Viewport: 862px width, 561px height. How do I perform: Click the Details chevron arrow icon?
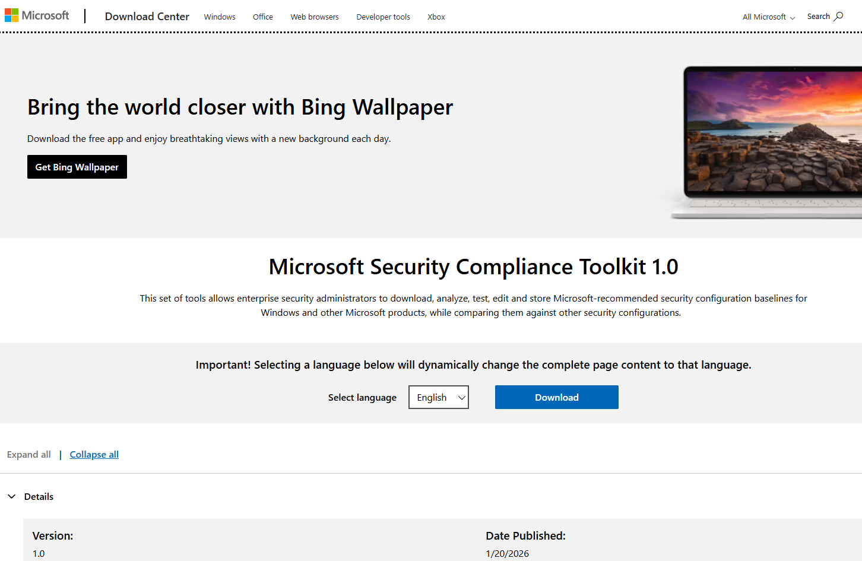12,496
